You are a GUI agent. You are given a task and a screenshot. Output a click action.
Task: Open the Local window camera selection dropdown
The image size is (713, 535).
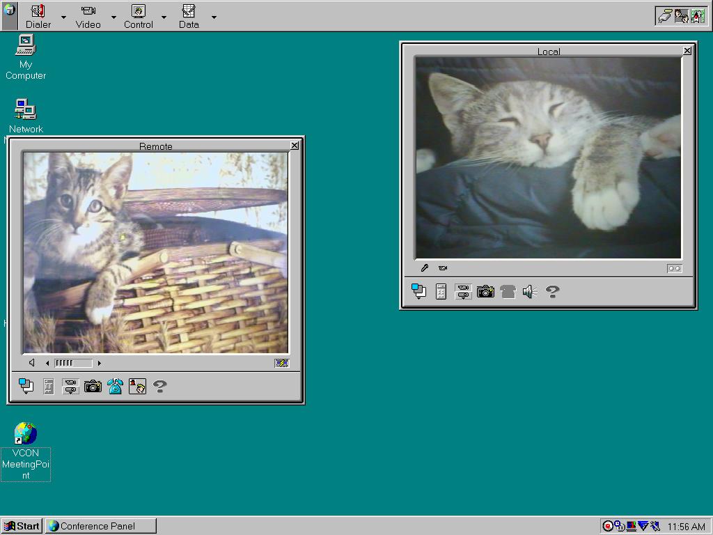pos(463,292)
